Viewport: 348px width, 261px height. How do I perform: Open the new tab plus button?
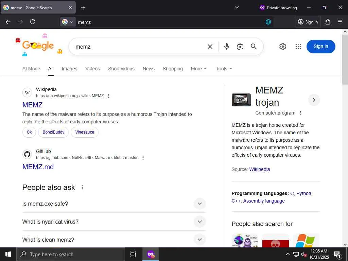83,8
